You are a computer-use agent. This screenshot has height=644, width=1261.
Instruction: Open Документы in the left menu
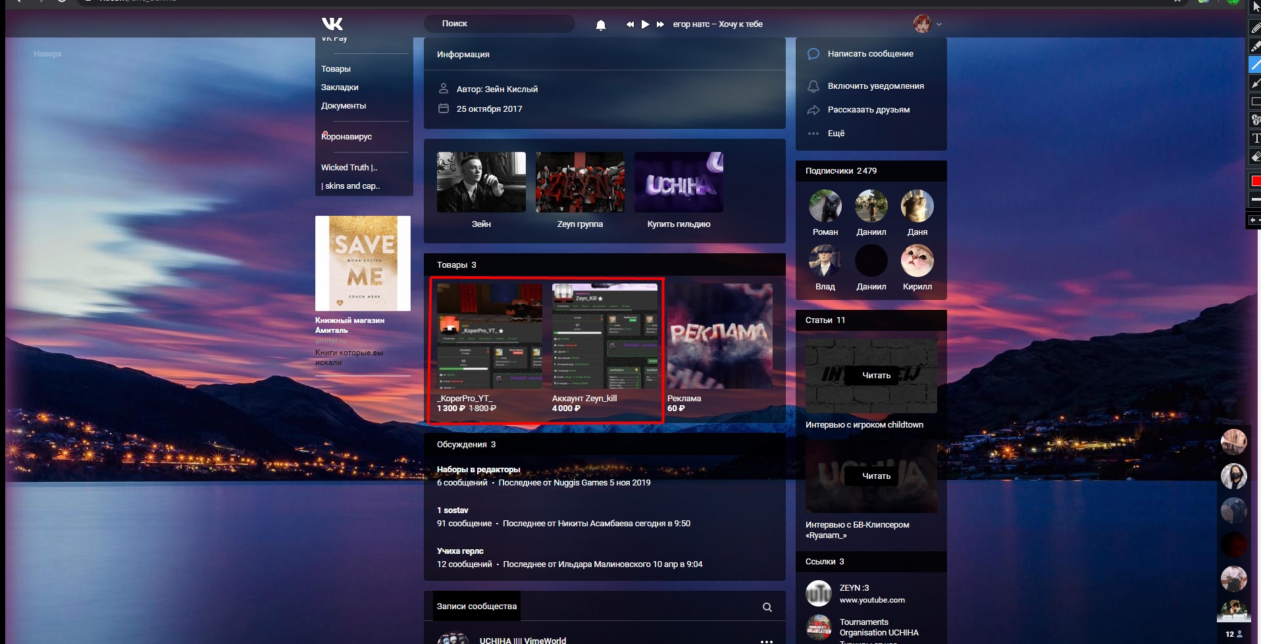[343, 106]
